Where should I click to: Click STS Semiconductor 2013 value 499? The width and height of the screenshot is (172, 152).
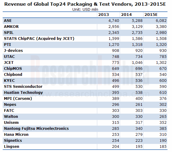pyautogui.click(x=116, y=87)
